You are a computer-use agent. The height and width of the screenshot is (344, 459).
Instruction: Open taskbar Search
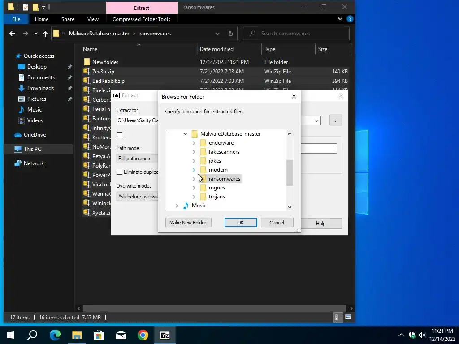32,335
